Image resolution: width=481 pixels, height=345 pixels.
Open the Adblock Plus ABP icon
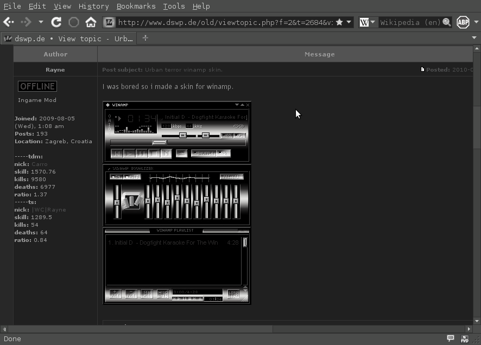click(463, 22)
